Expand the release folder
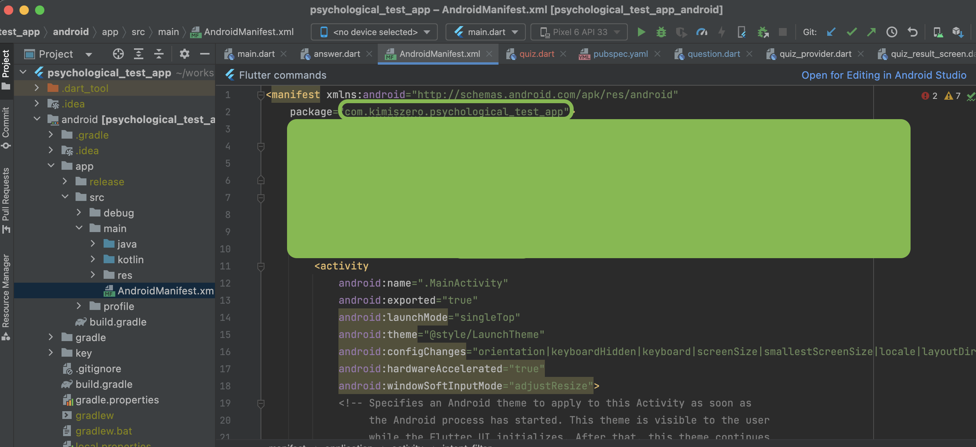Image resolution: width=976 pixels, height=447 pixels. (65, 181)
